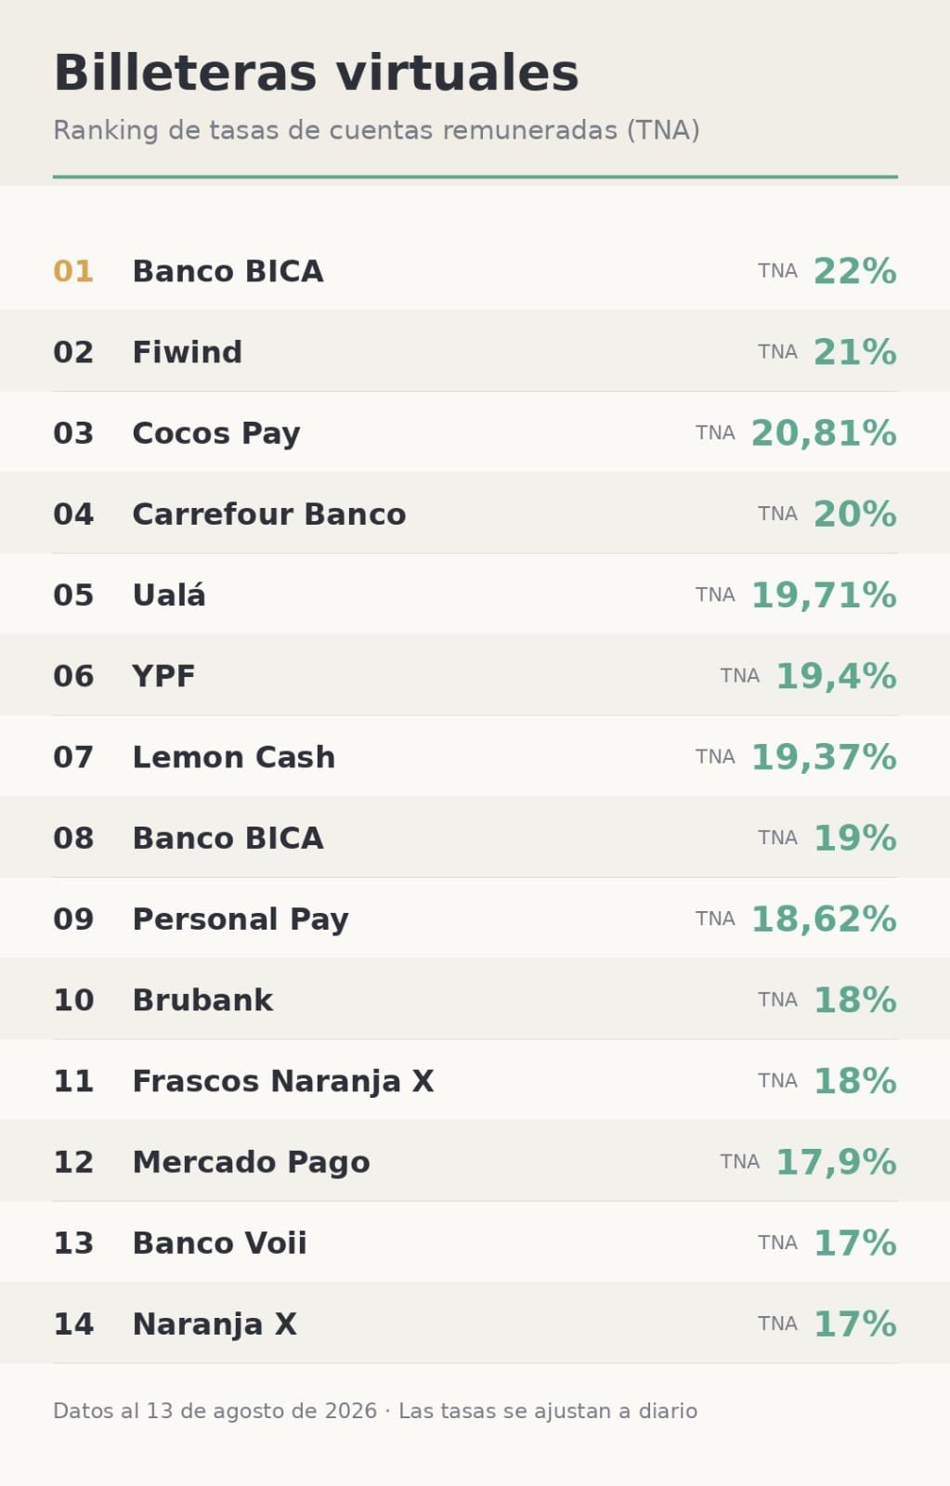Select the Fiwind row
Image resolution: width=950 pixels, height=1486 pixels.
point(475,351)
